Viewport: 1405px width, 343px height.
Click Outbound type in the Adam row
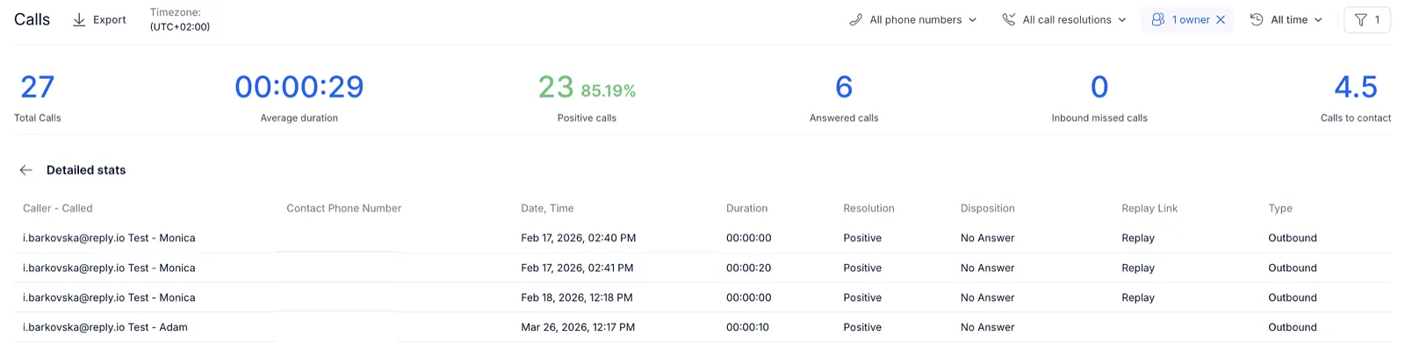(x=1293, y=327)
